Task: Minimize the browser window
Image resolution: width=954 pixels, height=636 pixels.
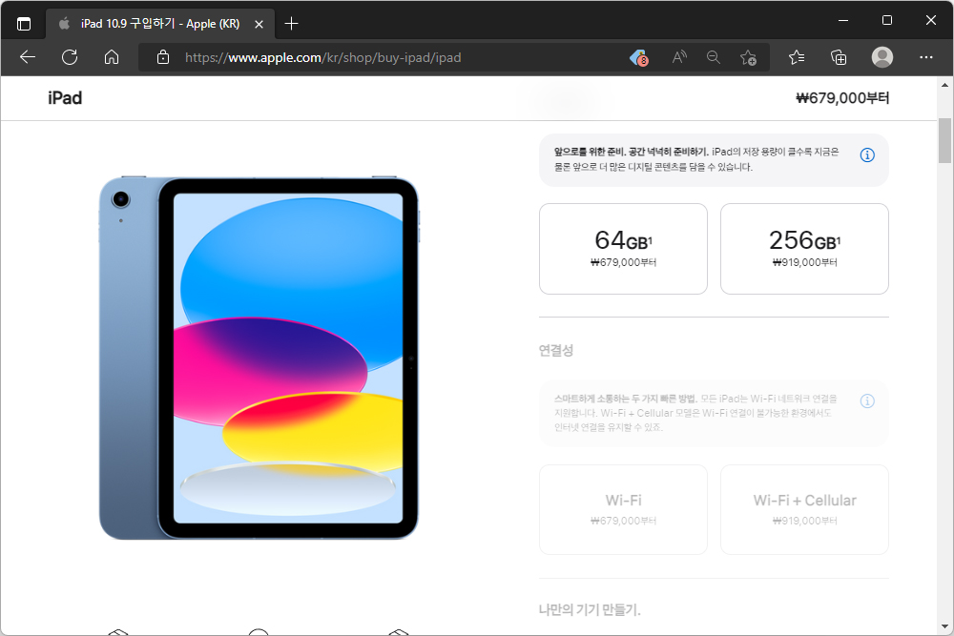Action: click(843, 20)
